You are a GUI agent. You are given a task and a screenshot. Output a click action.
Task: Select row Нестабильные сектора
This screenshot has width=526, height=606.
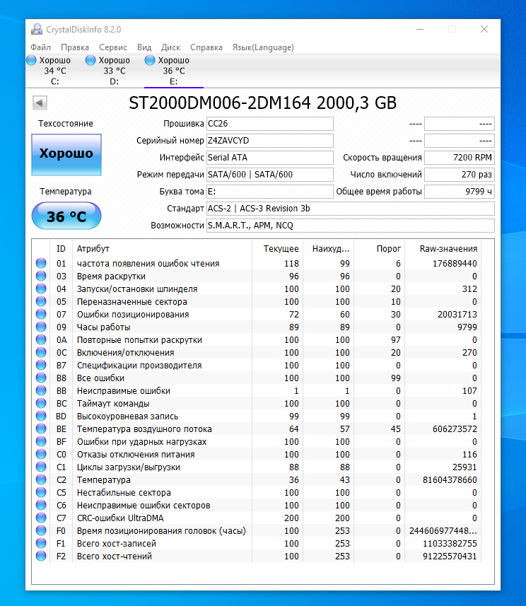(x=257, y=492)
